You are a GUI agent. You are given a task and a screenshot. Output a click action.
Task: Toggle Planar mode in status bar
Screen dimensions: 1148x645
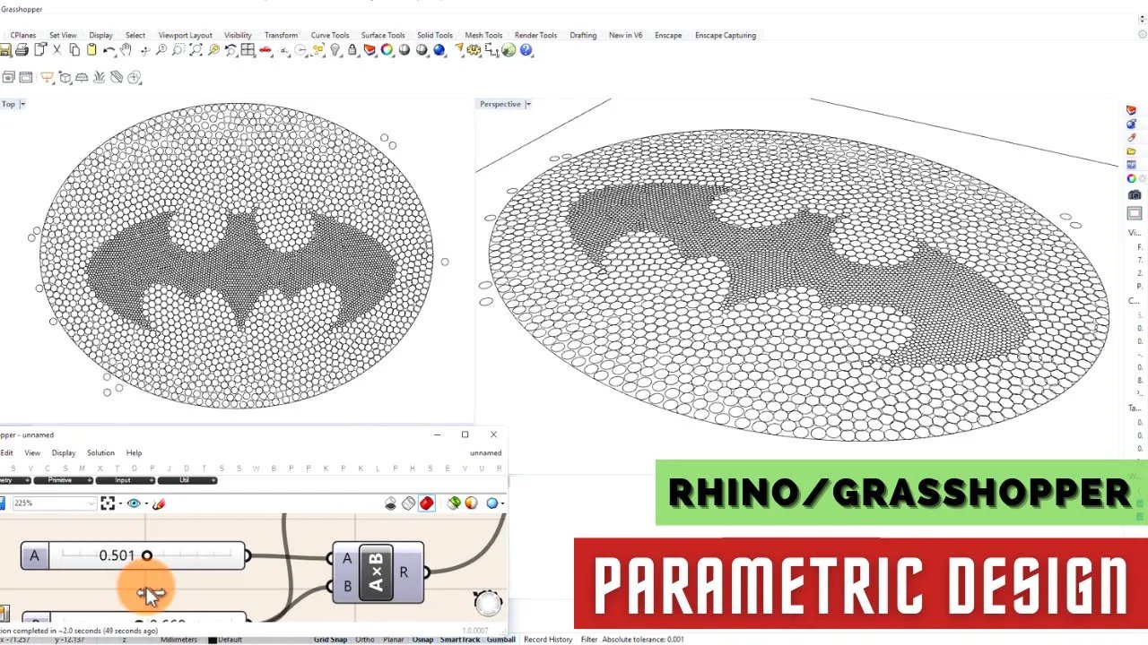pyautogui.click(x=394, y=640)
